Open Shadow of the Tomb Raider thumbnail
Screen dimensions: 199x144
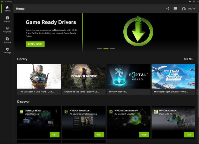84,76
